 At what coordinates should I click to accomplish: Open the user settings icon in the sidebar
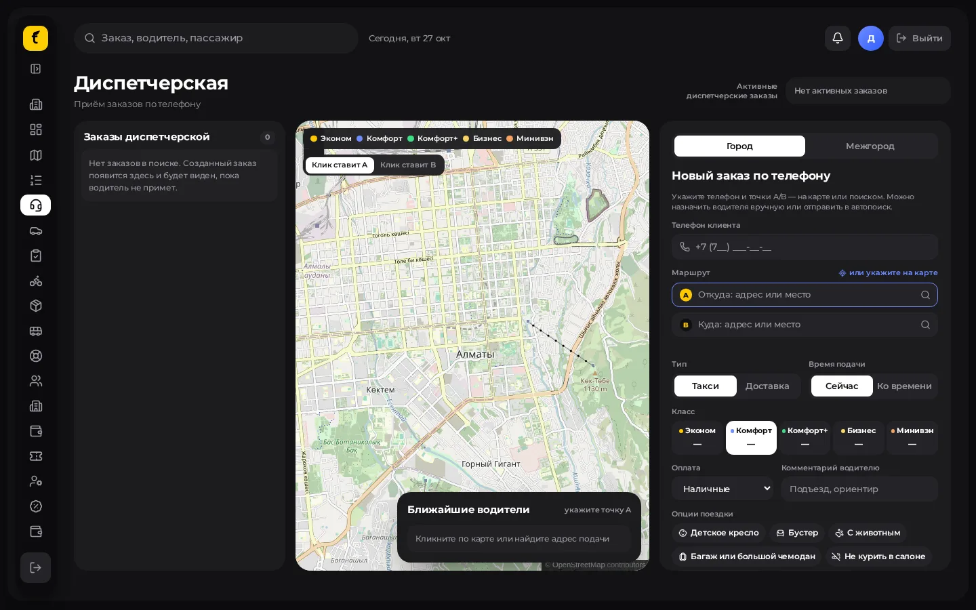(36, 481)
